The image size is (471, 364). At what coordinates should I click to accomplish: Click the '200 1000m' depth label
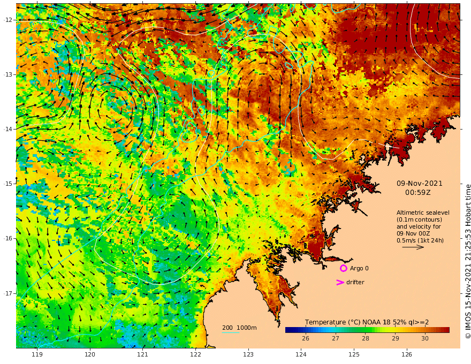click(x=239, y=328)
